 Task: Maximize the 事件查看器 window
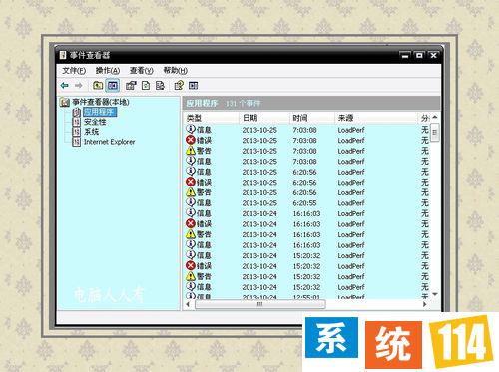pos(419,55)
